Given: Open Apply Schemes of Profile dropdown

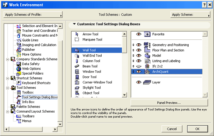Looking at the screenshot, I should coord(33,15).
